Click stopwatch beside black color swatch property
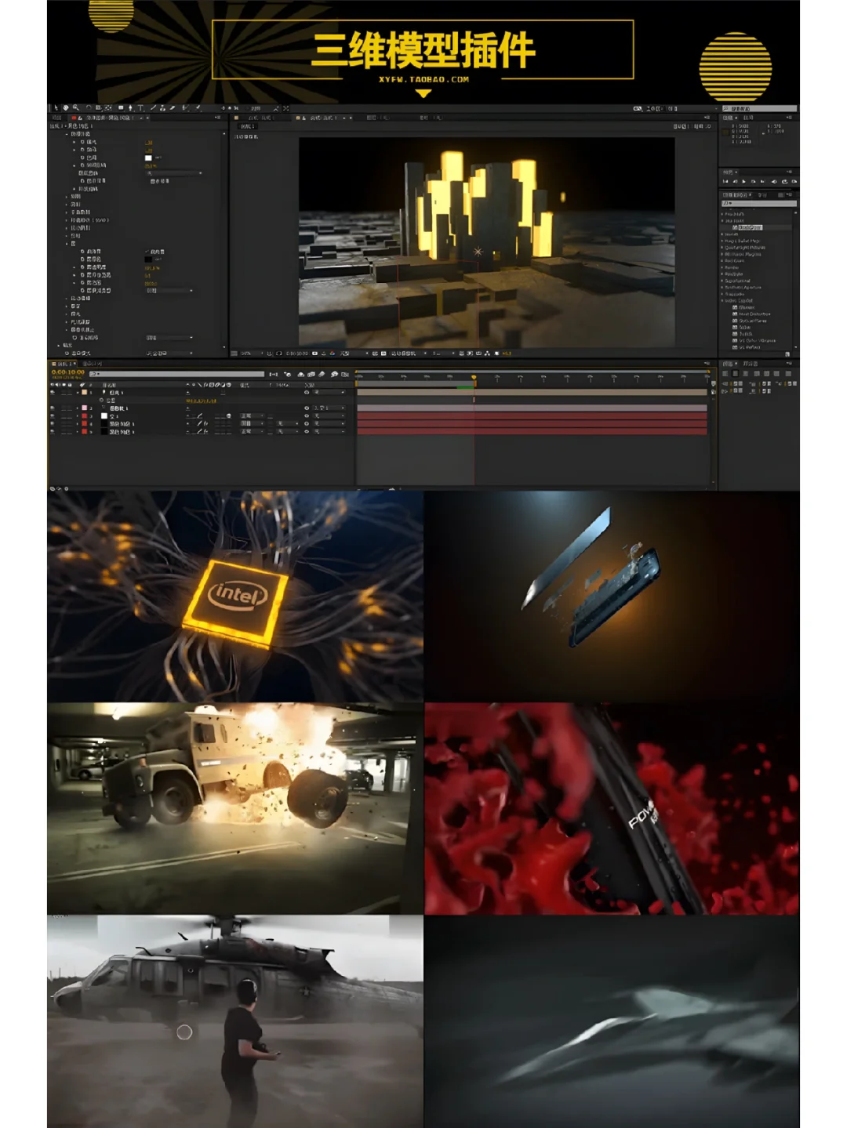The width and height of the screenshot is (847, 1128). click(82, 259)
